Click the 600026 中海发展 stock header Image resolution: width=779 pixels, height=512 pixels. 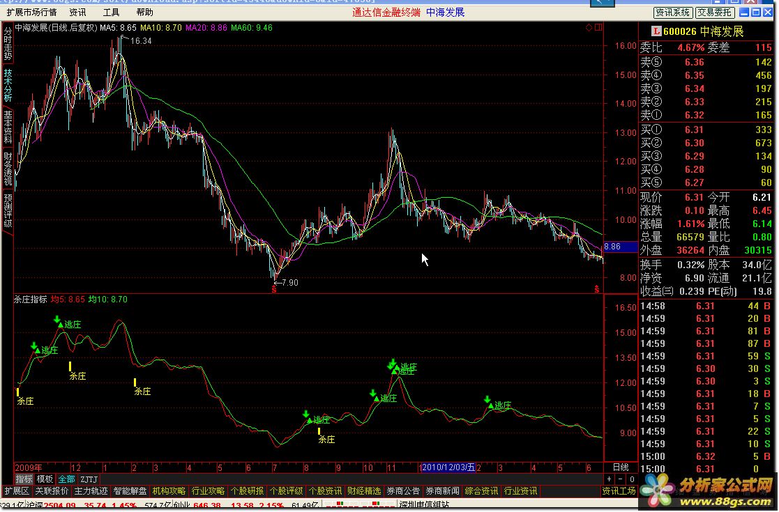pyautogui.click(x=703, y=31)
